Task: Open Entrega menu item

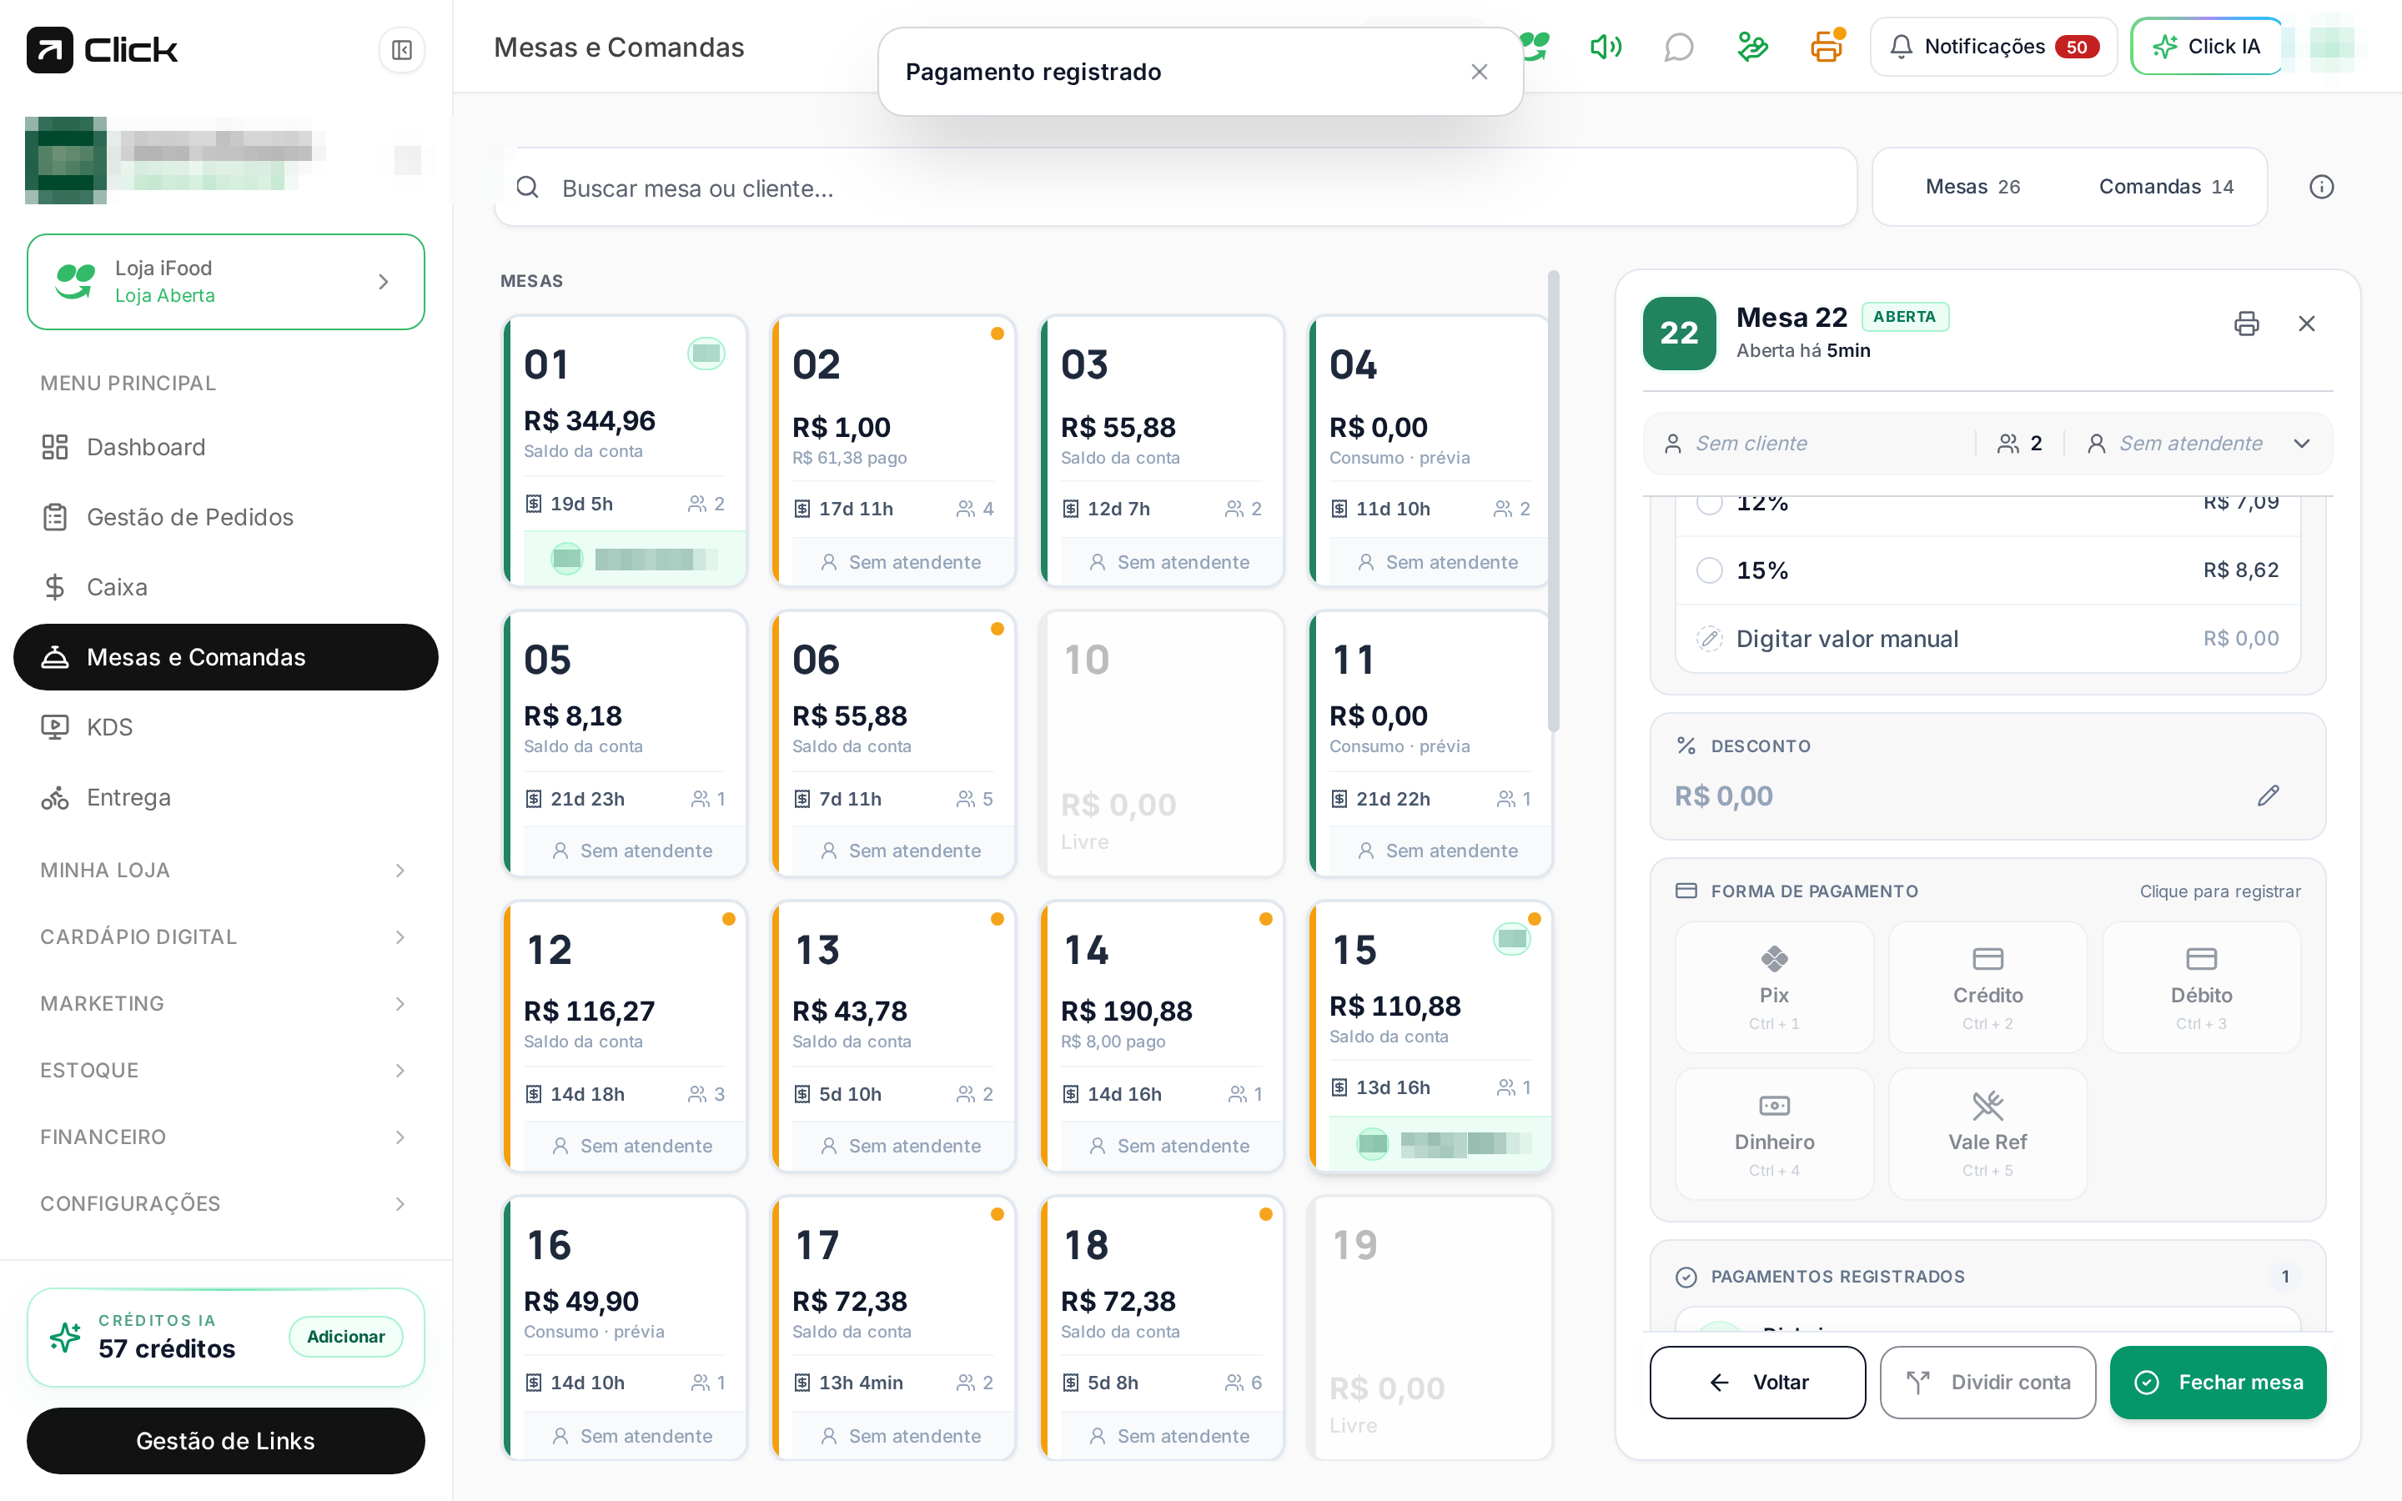Action: point(225,797)
